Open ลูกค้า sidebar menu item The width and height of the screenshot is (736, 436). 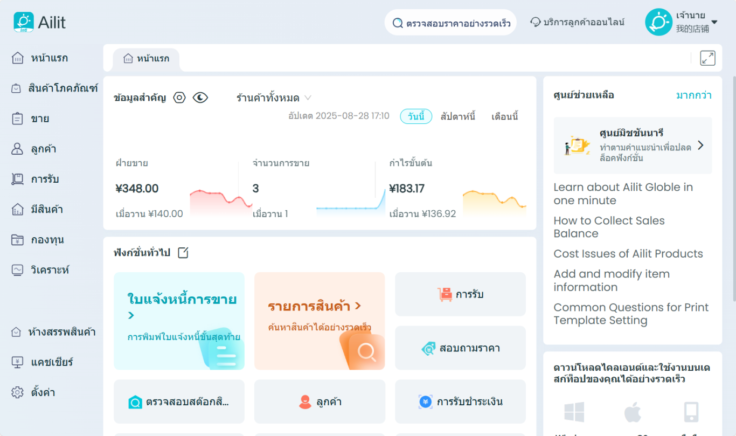pos(34,149)
